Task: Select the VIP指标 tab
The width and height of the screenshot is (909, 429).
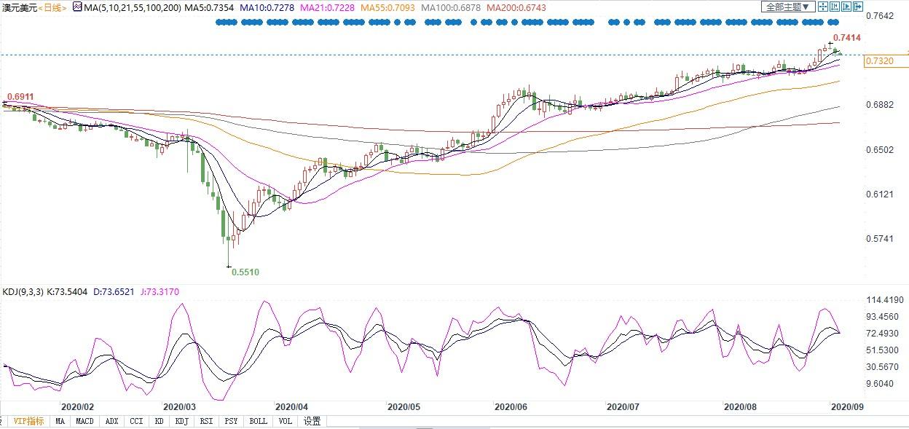Action: [28, 421]
